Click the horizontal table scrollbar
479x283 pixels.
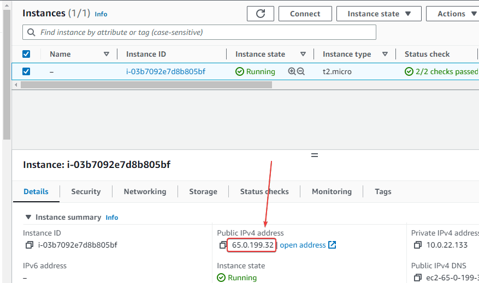coord(146,85)
